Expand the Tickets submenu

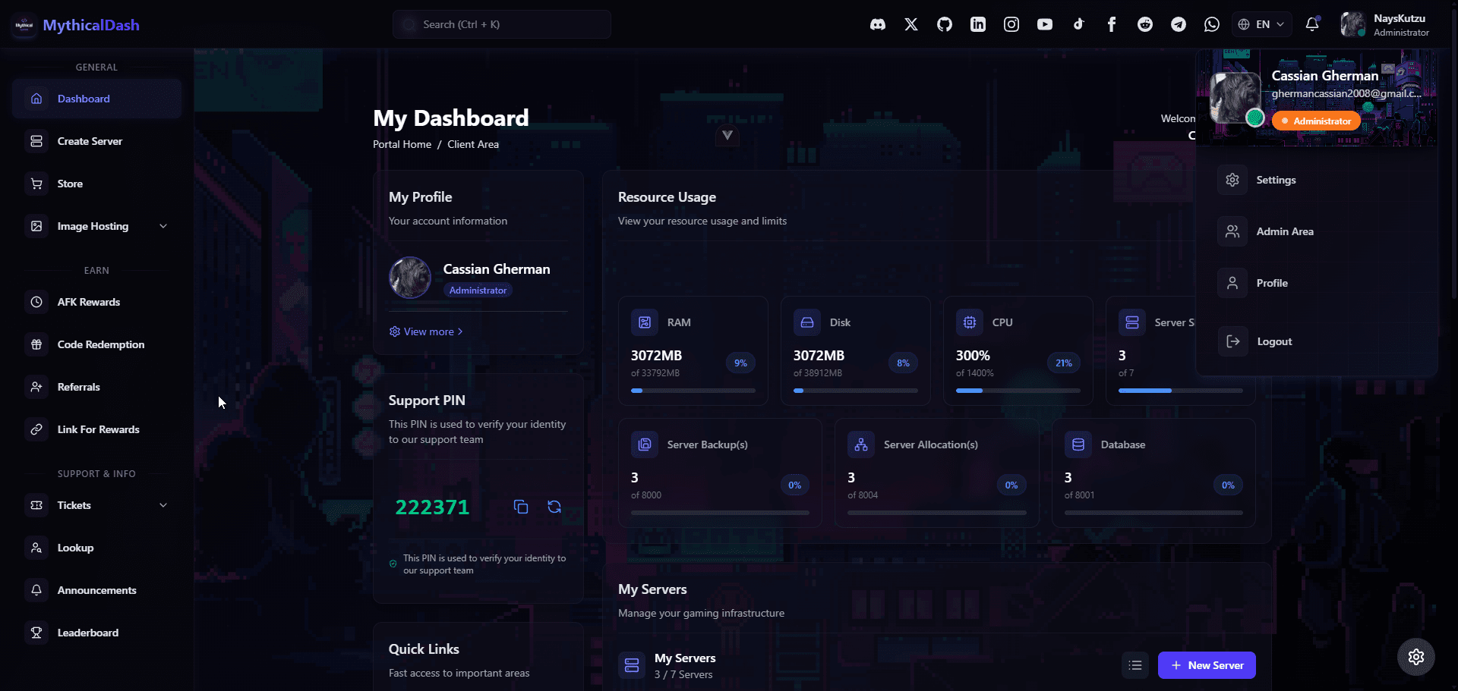coord(163,505)
